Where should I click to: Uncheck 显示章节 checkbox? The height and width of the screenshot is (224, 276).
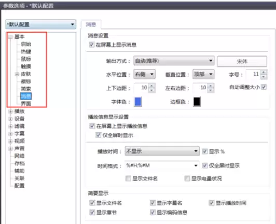click(92, 213)
